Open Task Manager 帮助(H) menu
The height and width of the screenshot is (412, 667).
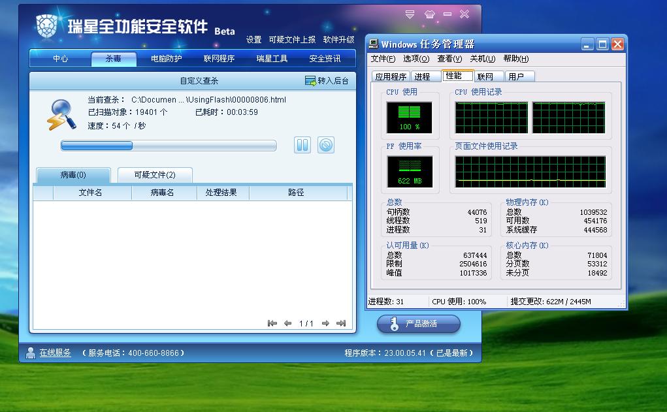pyautogui.click(x=516, y=59)
